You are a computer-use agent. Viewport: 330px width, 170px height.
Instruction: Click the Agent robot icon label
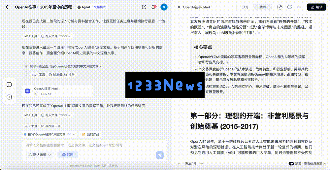[x=83, y=7]
